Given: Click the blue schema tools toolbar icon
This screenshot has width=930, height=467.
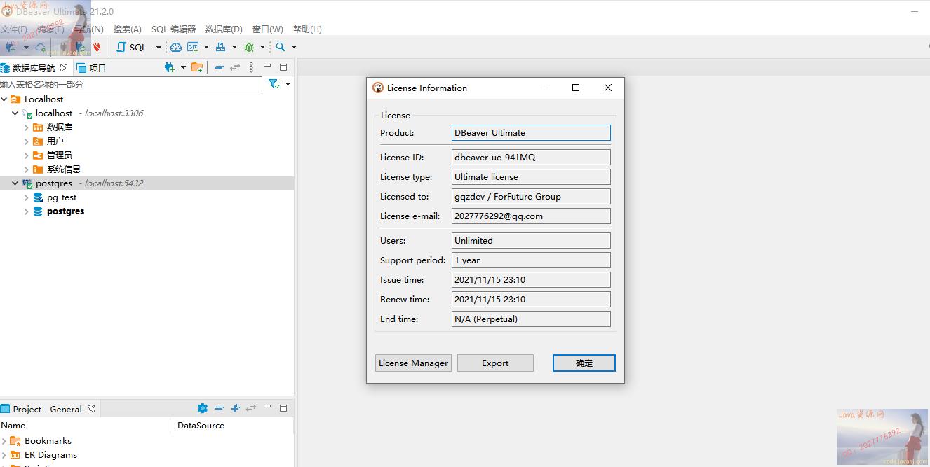Looking at the screenshot, I should pos(220,47).
